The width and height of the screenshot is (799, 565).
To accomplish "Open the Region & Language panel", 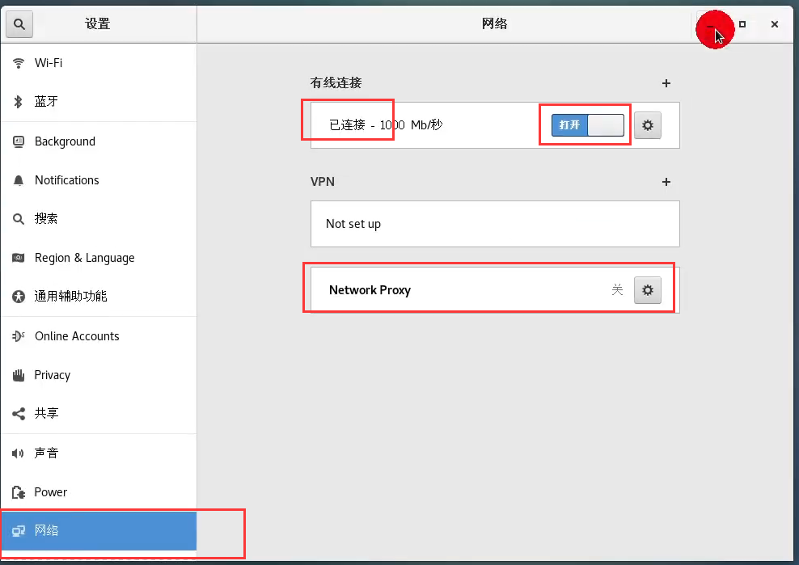I will pyautogui.click(x=99, y=258).
